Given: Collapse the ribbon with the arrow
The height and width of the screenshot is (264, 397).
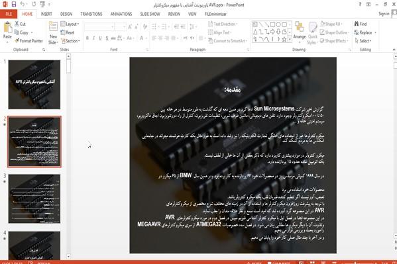Looking at the screenshot, I should [394, 50].
